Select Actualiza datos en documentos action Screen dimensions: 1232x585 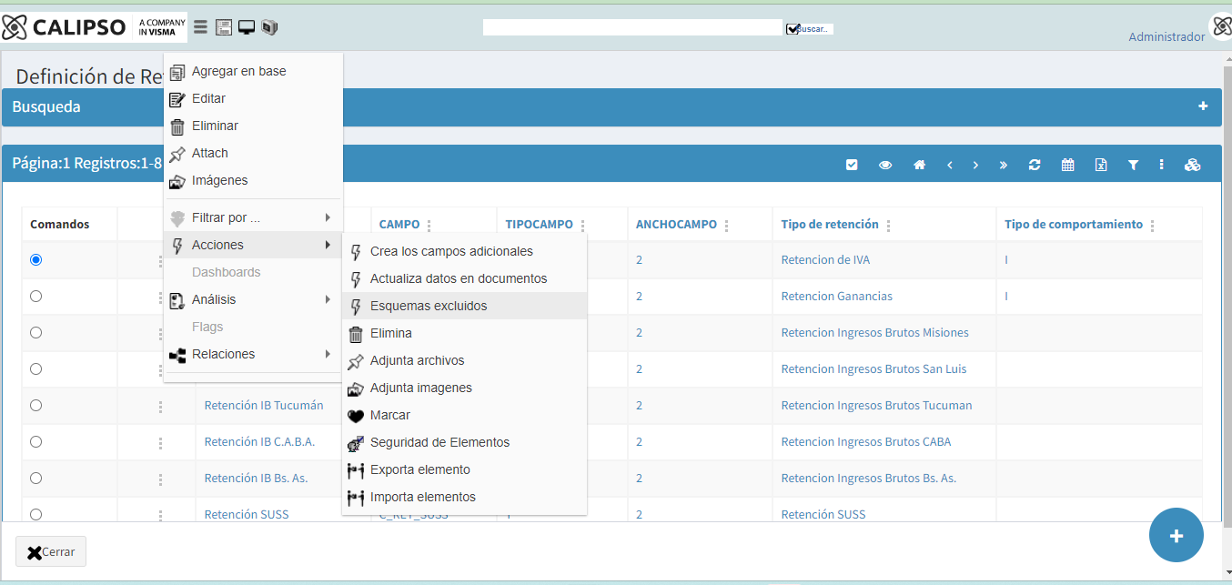[464, 278]
